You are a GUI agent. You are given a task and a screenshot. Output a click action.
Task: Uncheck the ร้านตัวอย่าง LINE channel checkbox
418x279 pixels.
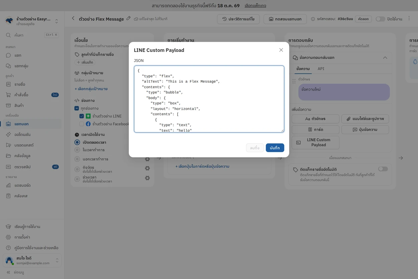(x=81, y=116)
